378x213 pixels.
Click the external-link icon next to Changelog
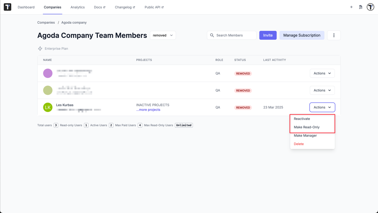click(133, 7)
